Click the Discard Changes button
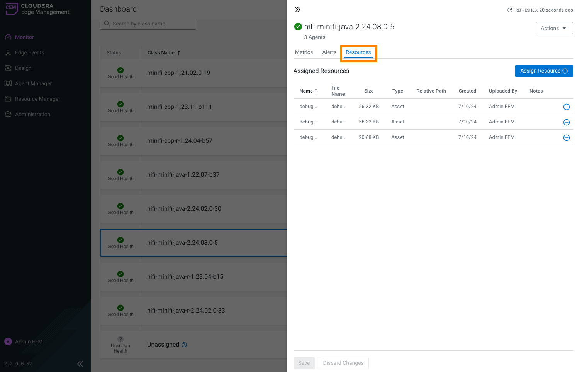This screenshot has width=577, height=372. point(343,363)
